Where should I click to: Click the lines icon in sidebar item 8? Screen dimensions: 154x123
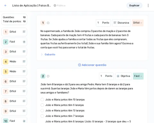click(x=24, y=101)
